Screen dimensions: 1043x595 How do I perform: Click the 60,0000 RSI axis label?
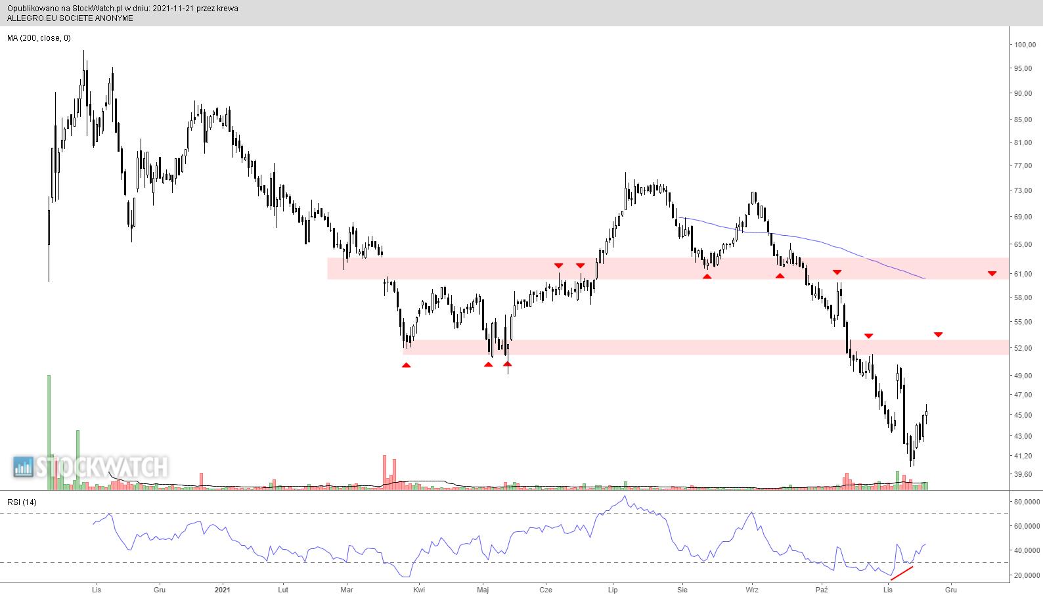(1027, 527)
